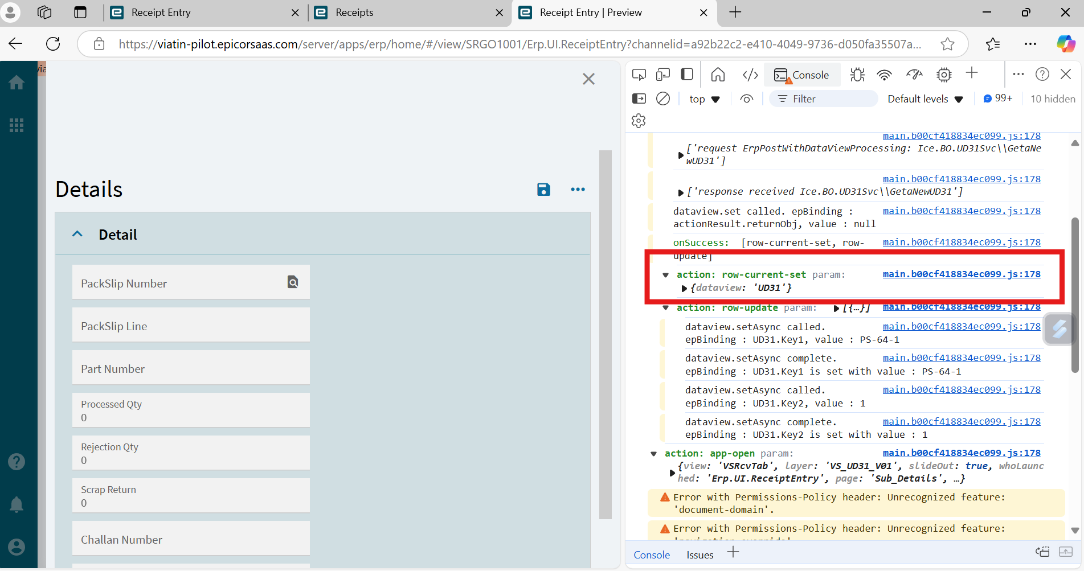Image resolution: width=1084 pixels, height=571 pixels.
Task: Collapse the Detail section chevron
Action: tap(77, 234)
